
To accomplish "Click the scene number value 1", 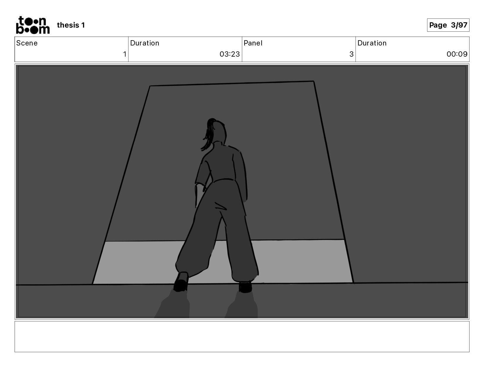I will click(125, 54).
